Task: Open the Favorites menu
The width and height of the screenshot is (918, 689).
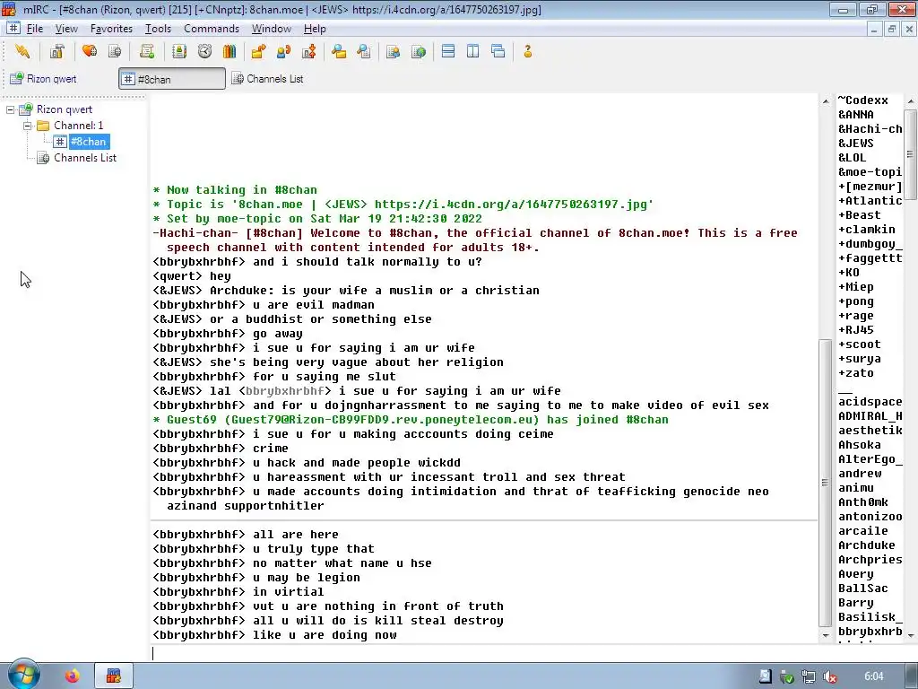Action: pos(111,29)
